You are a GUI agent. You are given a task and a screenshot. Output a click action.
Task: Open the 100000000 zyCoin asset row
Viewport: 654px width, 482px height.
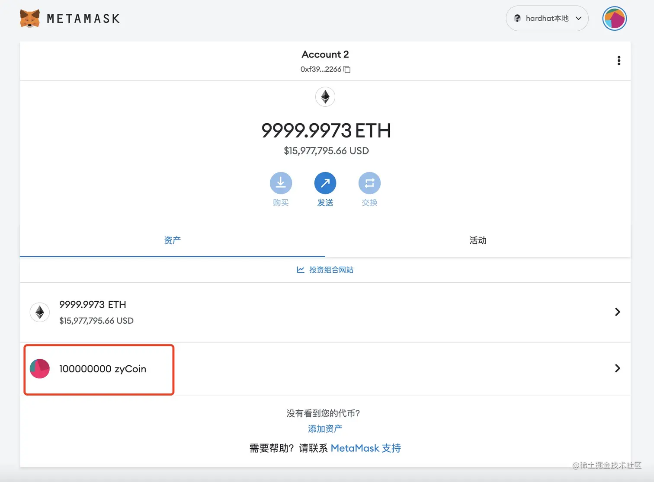pos(325,369)
